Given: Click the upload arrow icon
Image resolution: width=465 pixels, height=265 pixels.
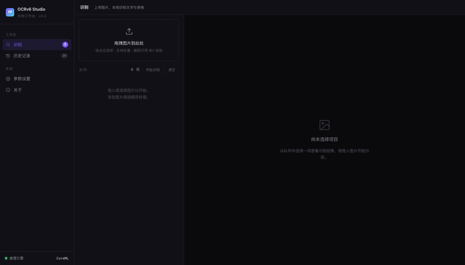Looking at the screenshot, I should coord(129,31).
